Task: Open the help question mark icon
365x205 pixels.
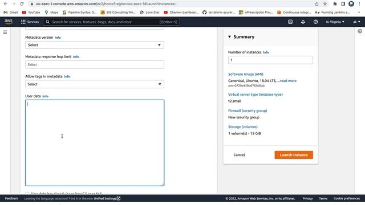Action: click(315, 22)
